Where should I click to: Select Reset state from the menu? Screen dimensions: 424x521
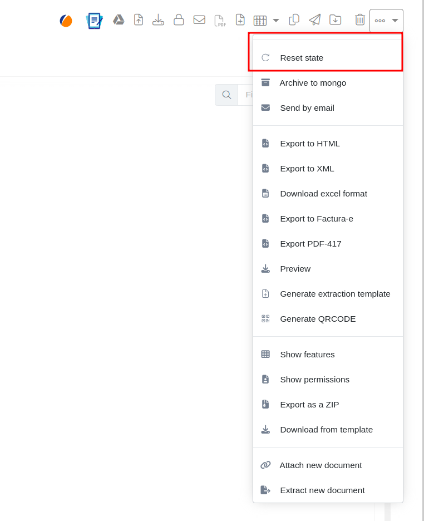[x=302, y=58]
